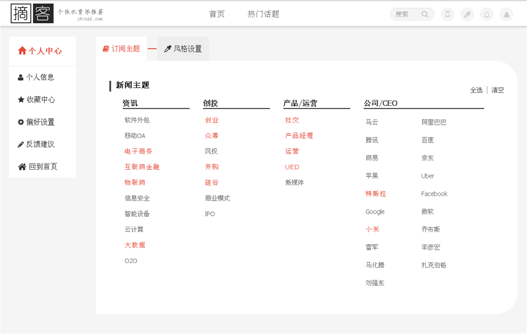Viewport: 527px width, 334px height.
Task: Select the 商业模式 topic
Action: coord(218,198)
